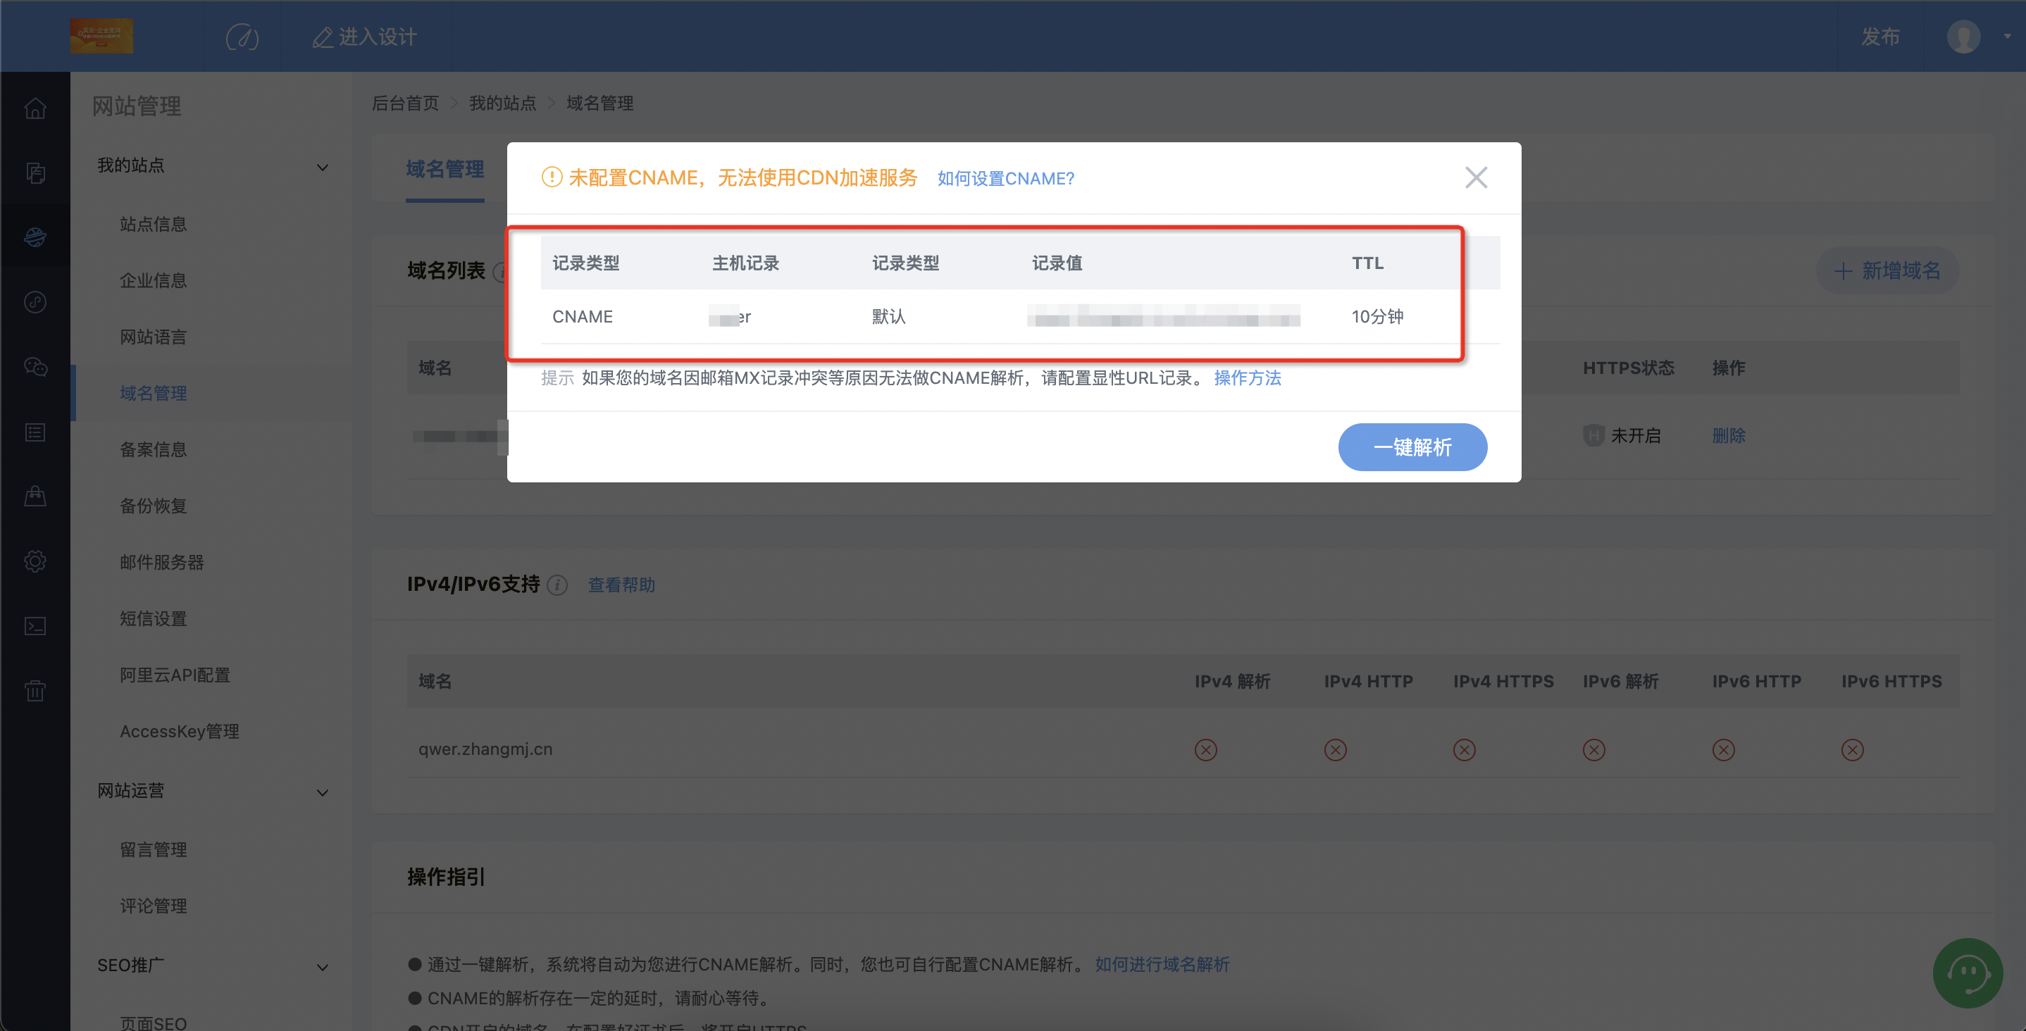
Task: Open the user avatar menu
Action: [x=1963, y=37]
